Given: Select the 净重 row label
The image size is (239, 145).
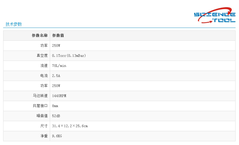Looking at the screenshot, I should point(44,136).
